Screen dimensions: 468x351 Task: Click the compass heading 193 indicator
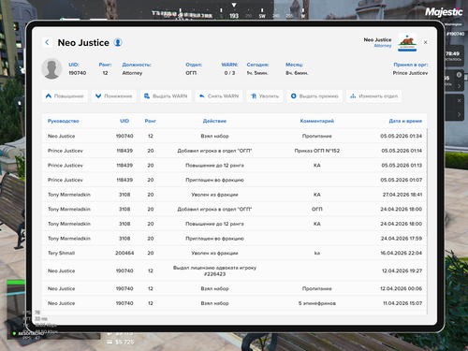(x=234, y=16)
